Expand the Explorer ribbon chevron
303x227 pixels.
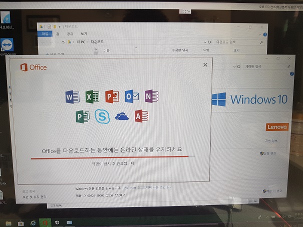[260, 34]
